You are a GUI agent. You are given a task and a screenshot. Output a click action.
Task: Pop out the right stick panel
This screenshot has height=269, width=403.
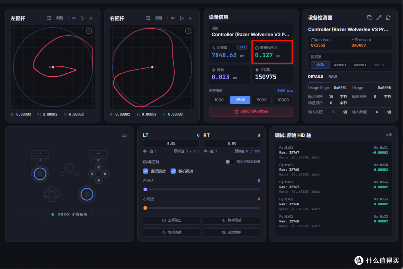pos(148,18)
